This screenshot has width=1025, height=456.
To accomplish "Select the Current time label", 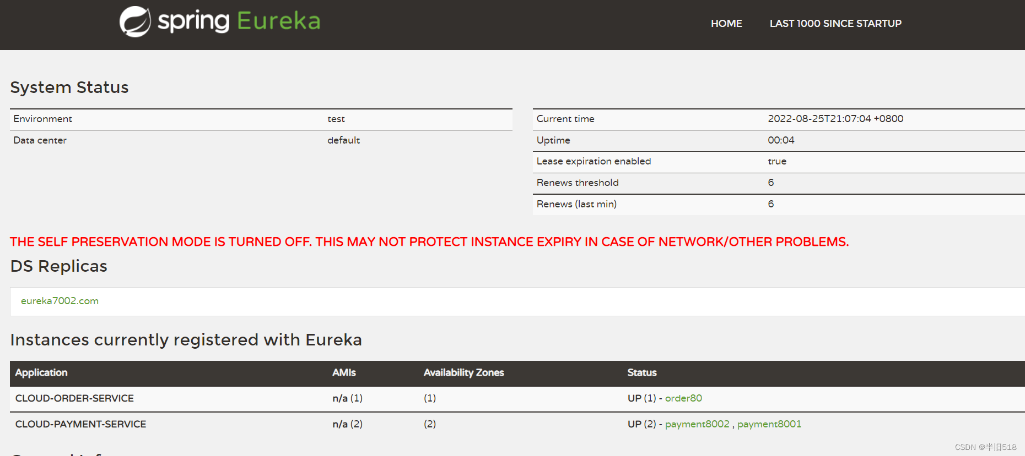I will 565,119.
